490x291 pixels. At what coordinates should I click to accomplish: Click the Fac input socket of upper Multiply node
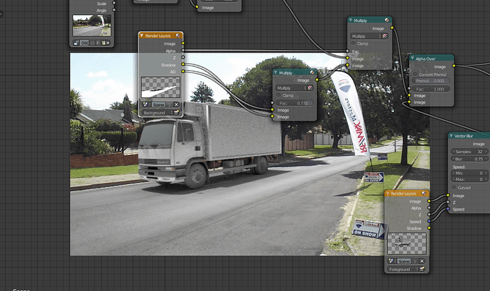pyautogui.click(x=347, y=51)
